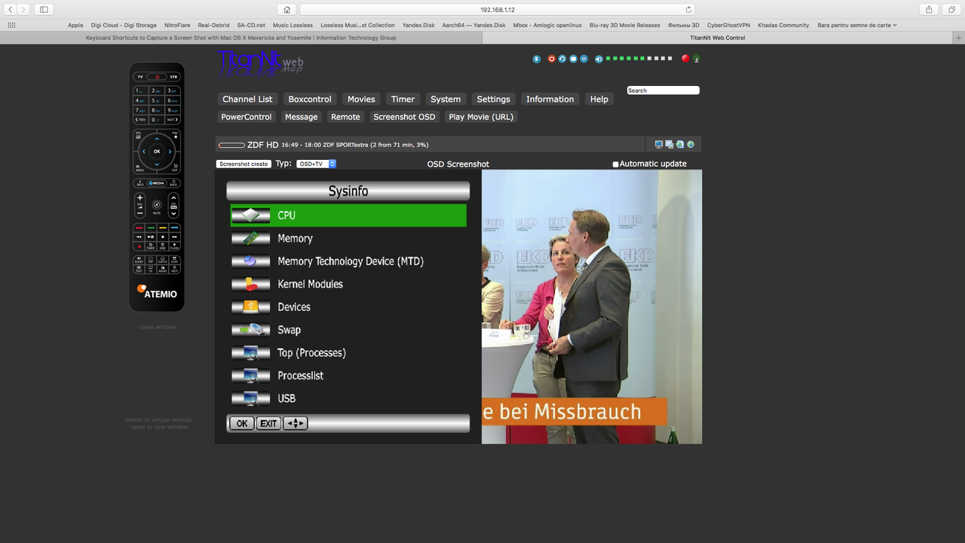Set volume to the first green segment

pos(608,58)
